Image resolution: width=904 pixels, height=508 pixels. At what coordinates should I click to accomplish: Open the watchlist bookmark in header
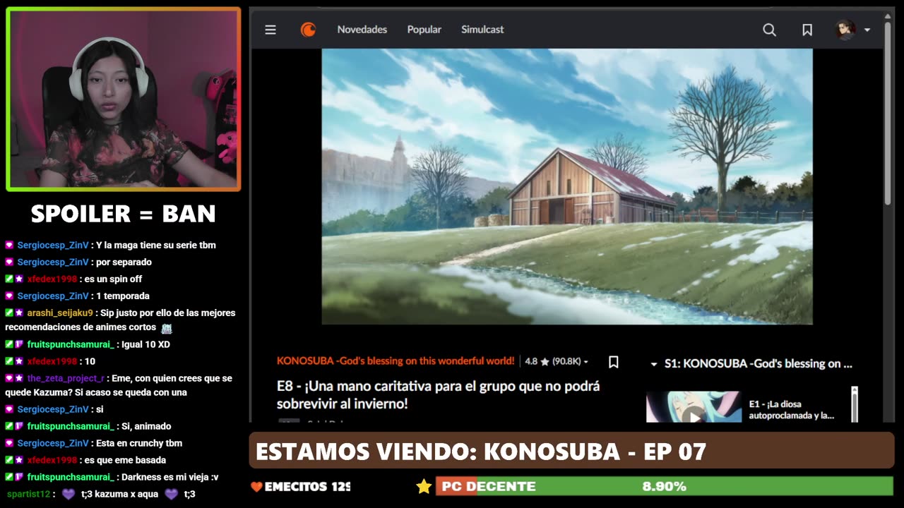pyautogui.click(x=807, y=30)
